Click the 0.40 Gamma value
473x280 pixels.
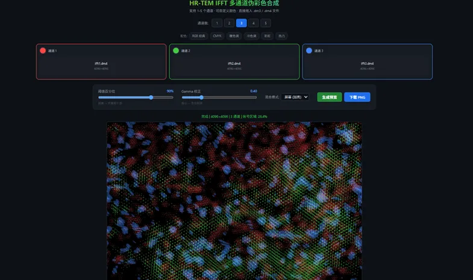click(x=254, y=91)
